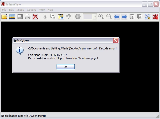The height and width of the screenshot is (119, 160).
Task: Click the previous page up-arrow icon
Action: tap(132, 17)
